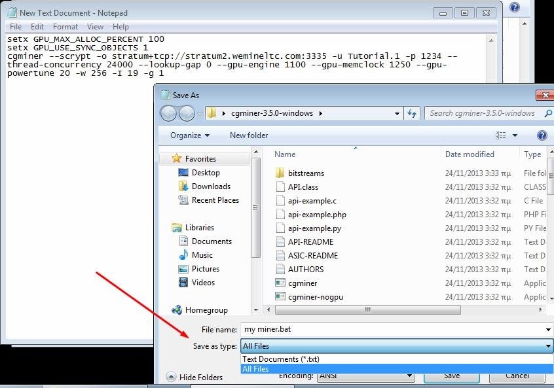Screen dimensions: 554x388
Task: Expand the breadcrumb arrow after cgminer-3.5.0-windows
Action: 320,114
